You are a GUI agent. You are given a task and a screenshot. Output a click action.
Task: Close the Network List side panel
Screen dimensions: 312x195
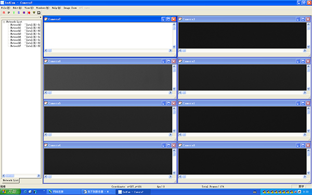(41, 17)
